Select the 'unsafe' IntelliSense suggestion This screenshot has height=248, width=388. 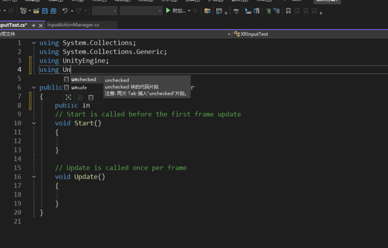(x=79, y=88)
